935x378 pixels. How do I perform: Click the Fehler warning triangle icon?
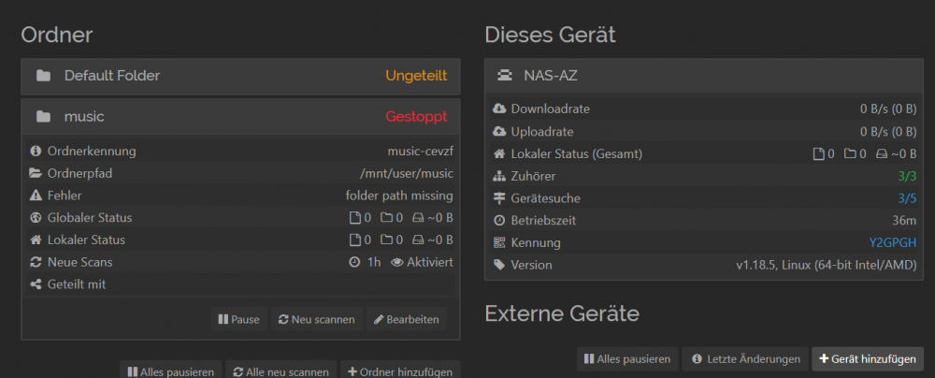(36, 196)
